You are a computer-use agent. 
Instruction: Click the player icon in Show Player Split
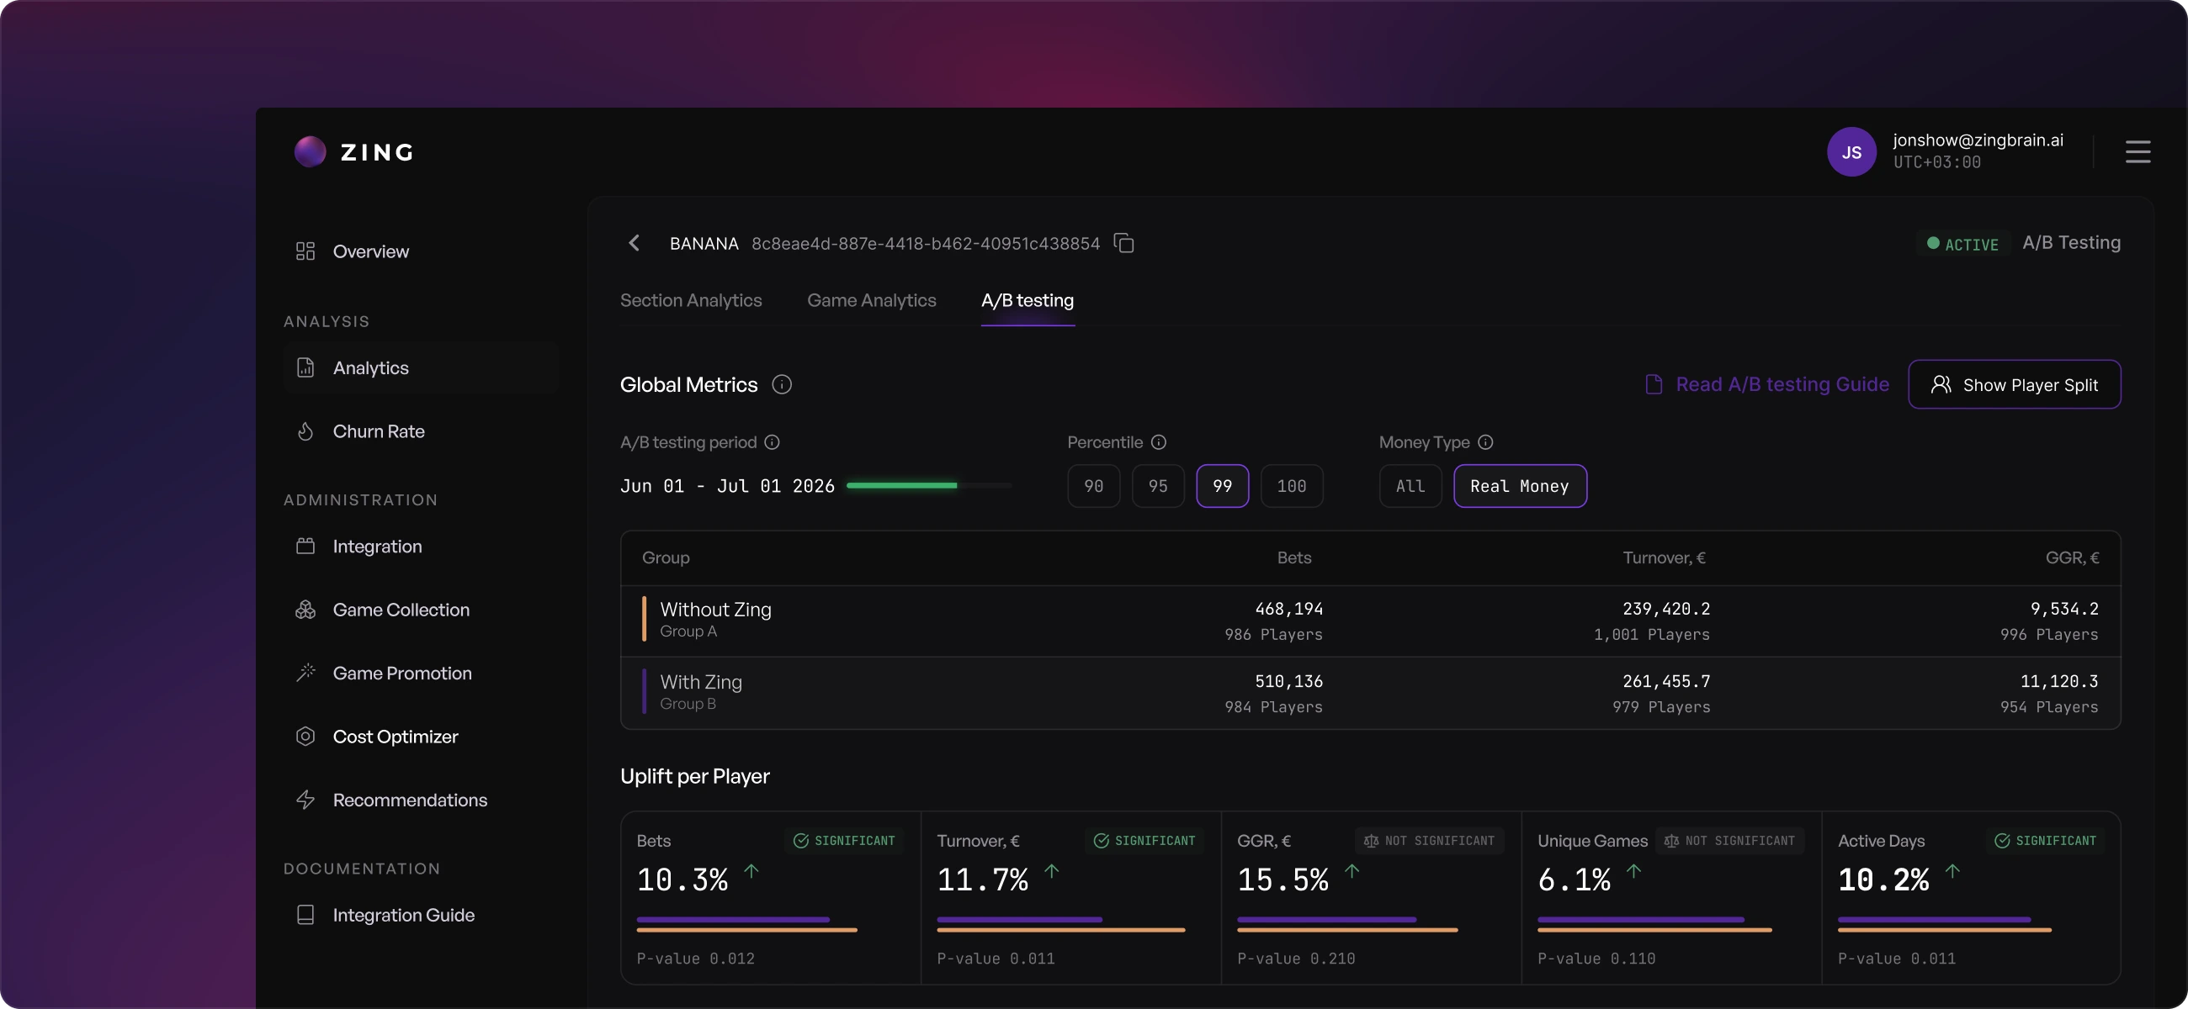pos(1940,384)
